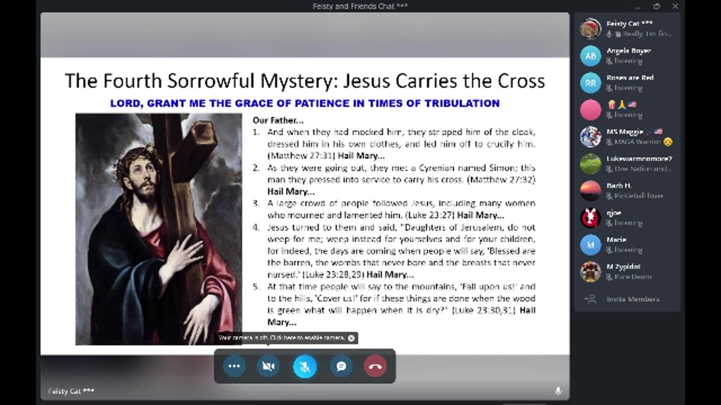
Task: Click 'One Nation und...' status text
Action: [644, 169]
